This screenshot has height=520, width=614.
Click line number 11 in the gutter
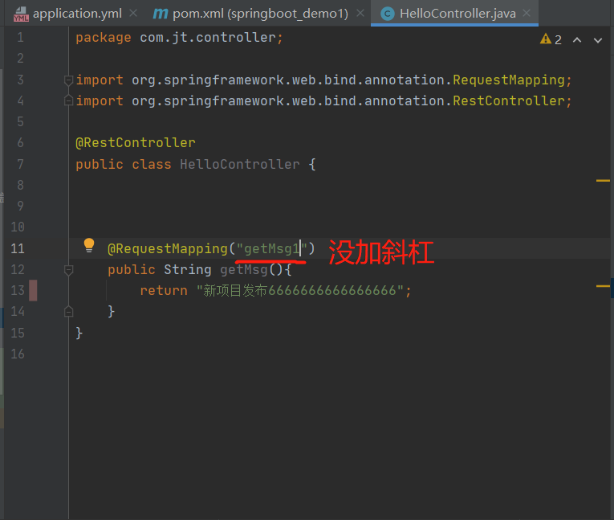pyautogui.click(x=18, y=248)
